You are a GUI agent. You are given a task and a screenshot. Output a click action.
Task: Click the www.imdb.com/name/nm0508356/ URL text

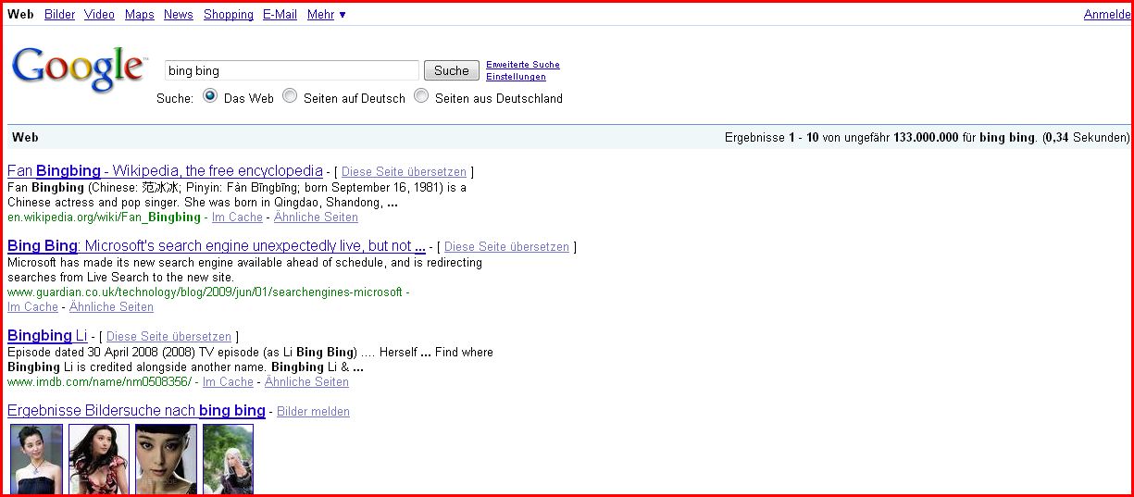coord(99,382)
